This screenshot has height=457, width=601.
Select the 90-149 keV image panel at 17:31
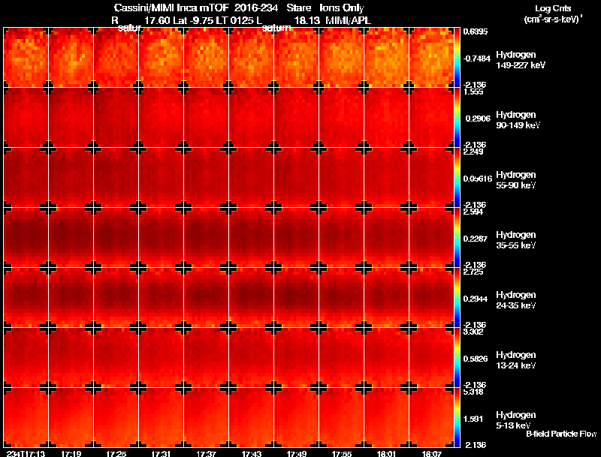(x=161, y=118)
